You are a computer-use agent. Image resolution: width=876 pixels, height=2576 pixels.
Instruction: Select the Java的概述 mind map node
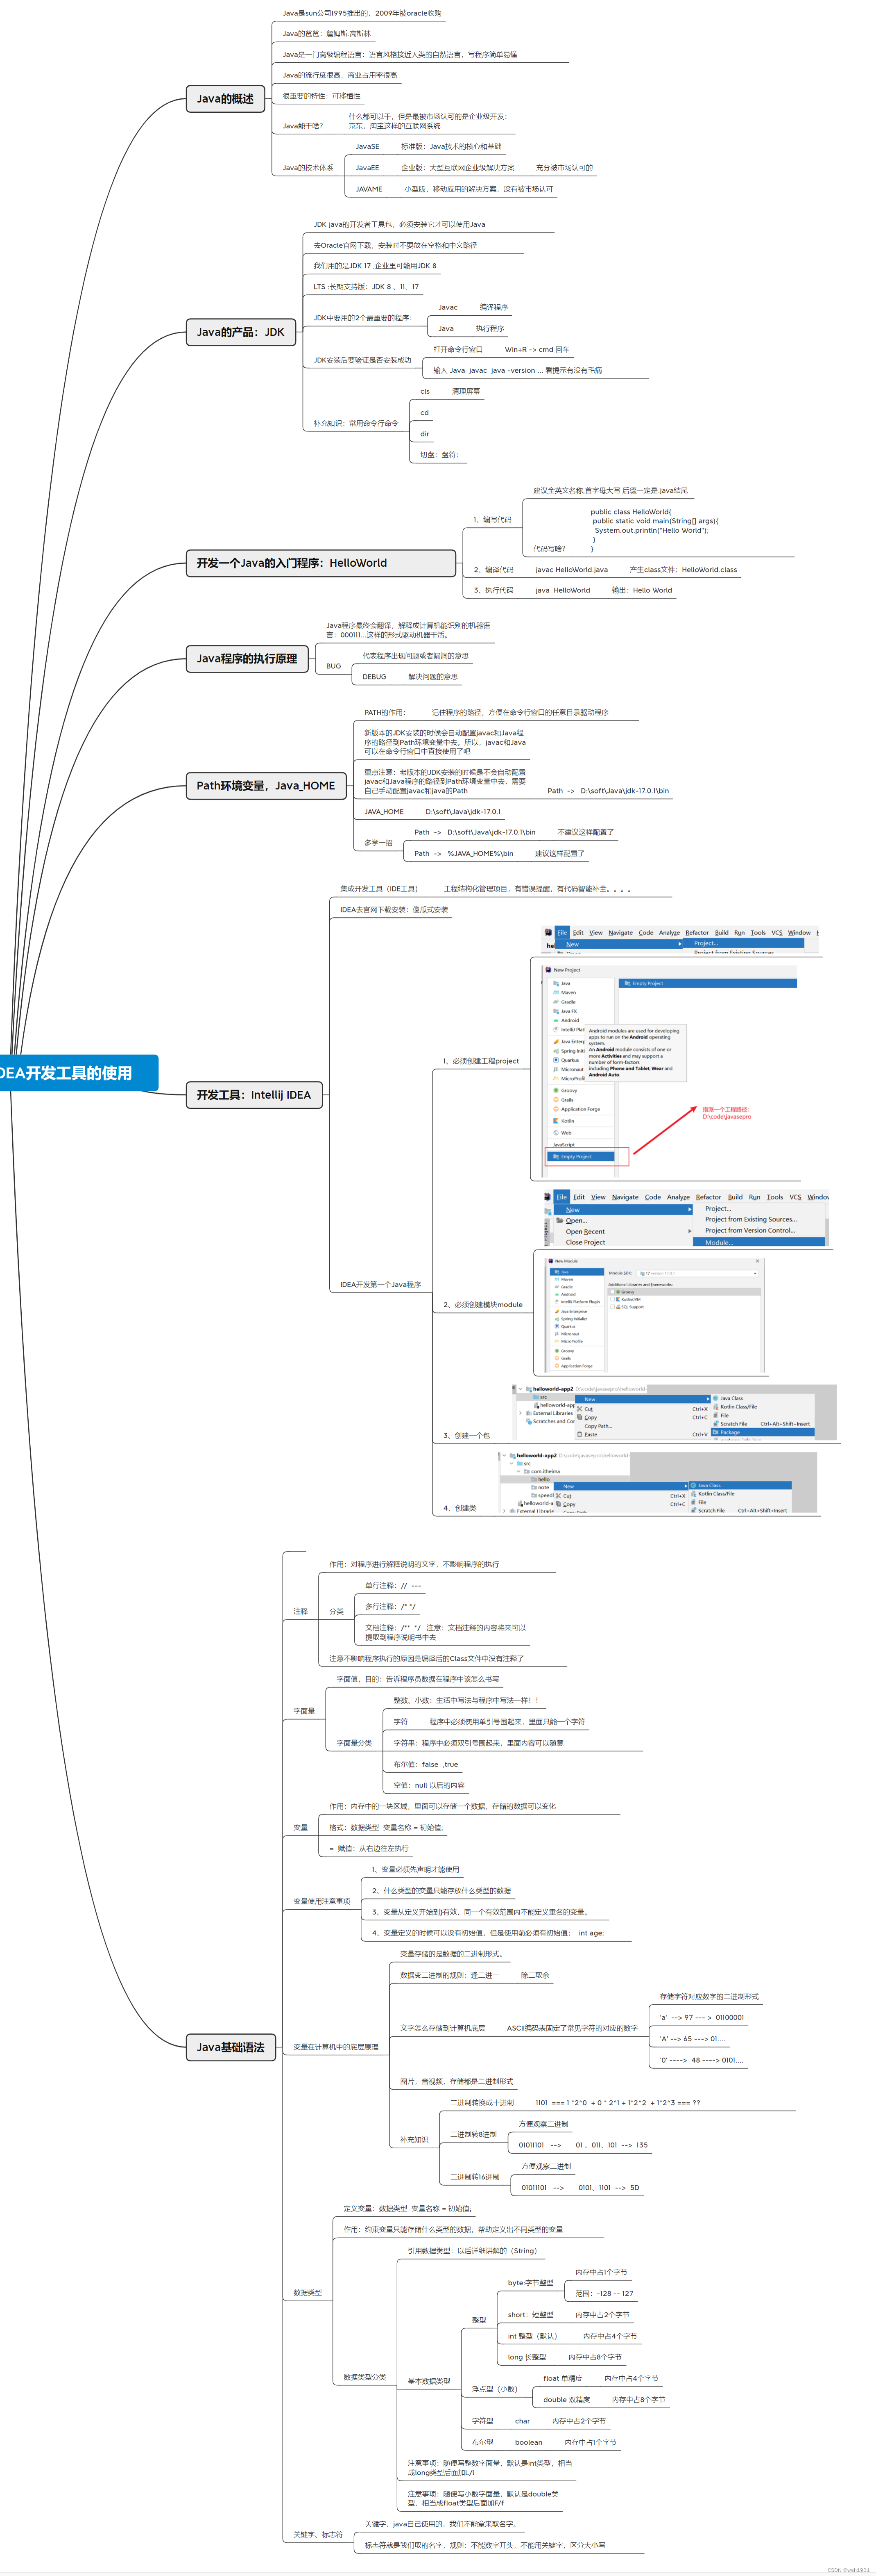click(226, 99)
